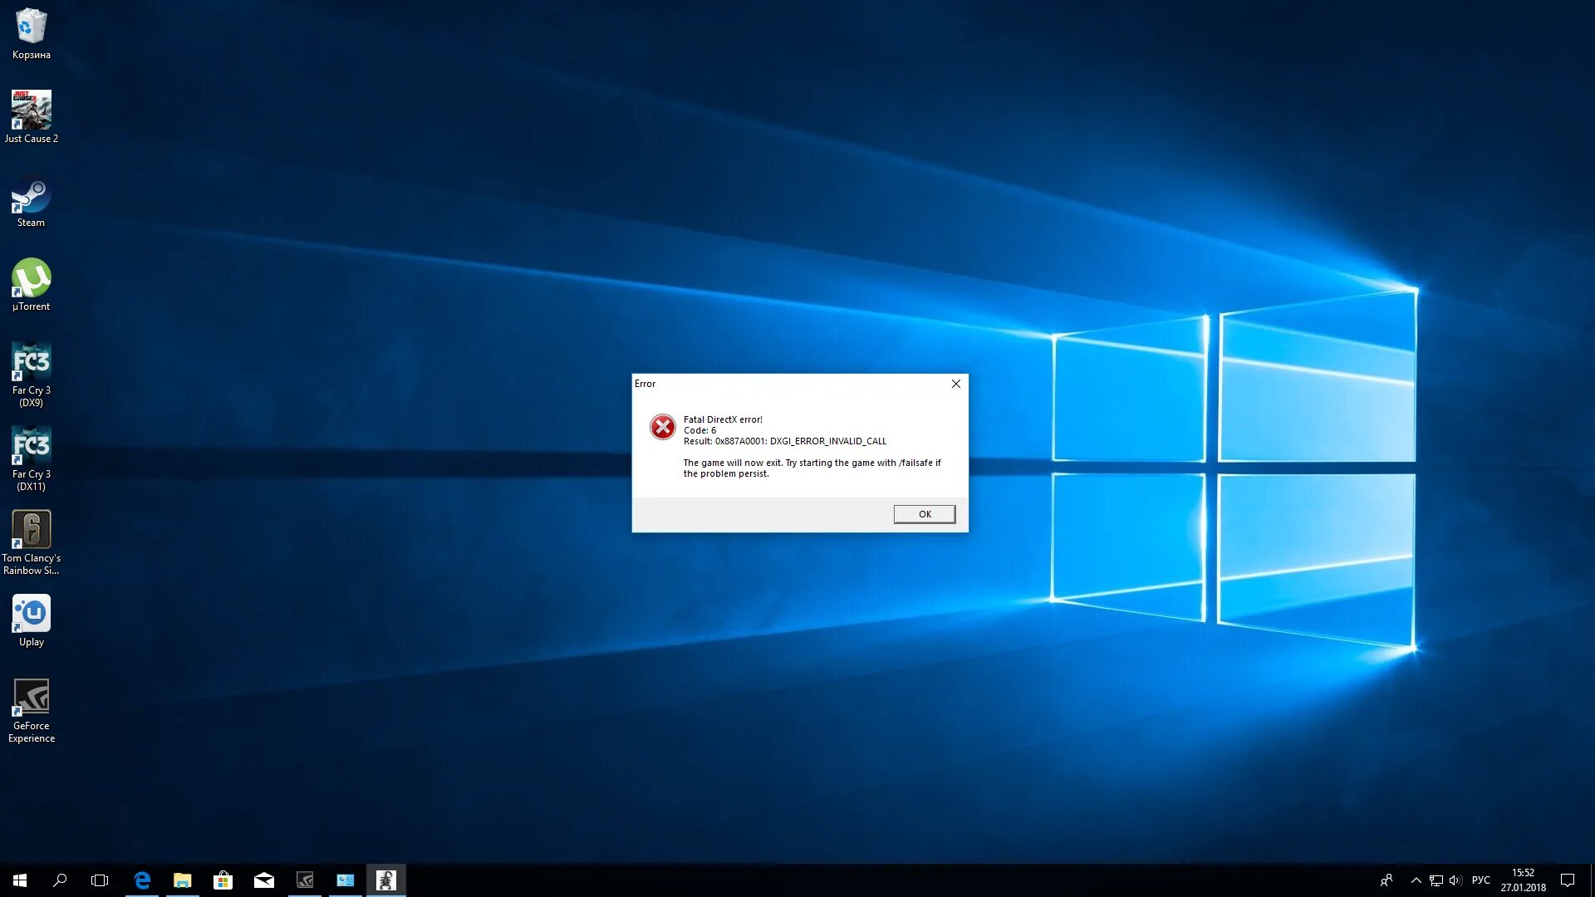1595x897 pixels.
Task: Launch Microsoft Edge from the taskbar
Action: pos(142,880)
